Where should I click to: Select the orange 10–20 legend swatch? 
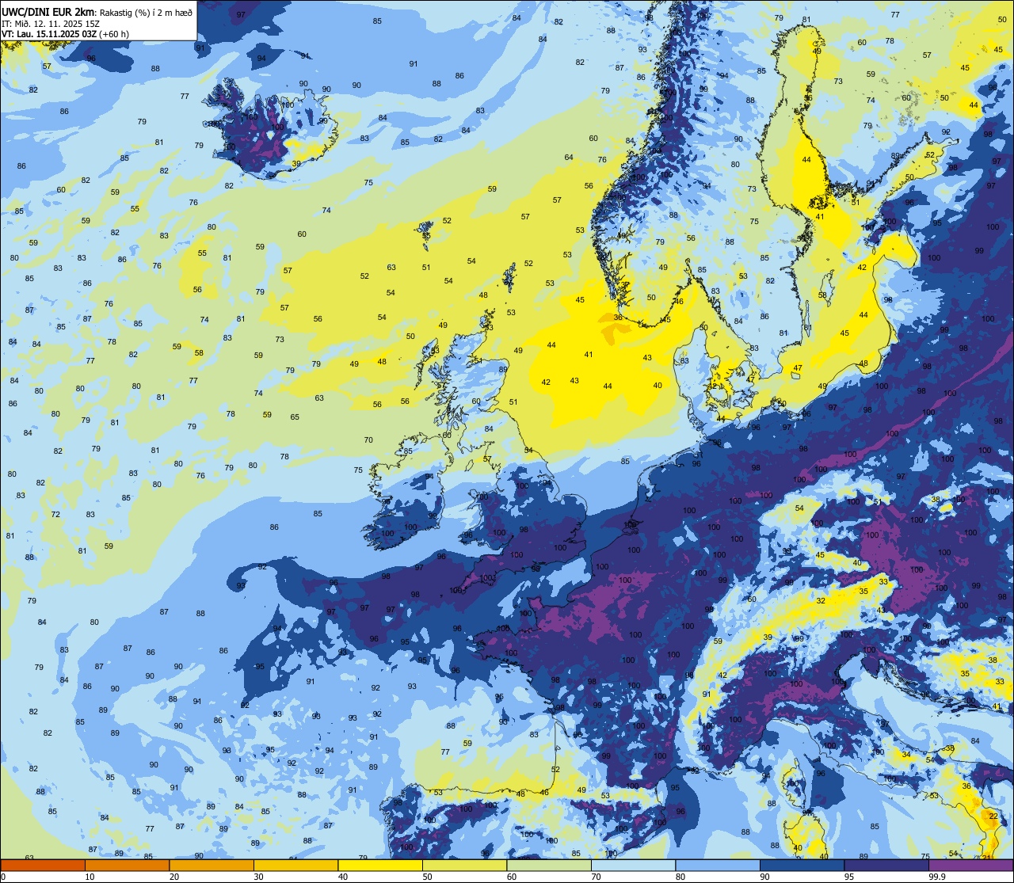click(127, 865)
